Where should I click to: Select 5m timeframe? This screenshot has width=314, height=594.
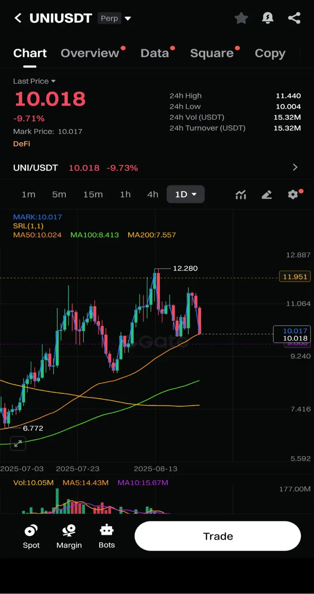59,194
